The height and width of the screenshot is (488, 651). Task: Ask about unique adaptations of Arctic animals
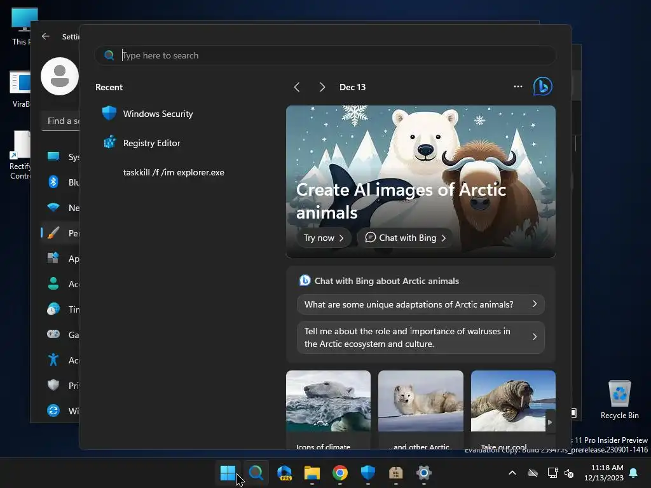pos(421,304)
